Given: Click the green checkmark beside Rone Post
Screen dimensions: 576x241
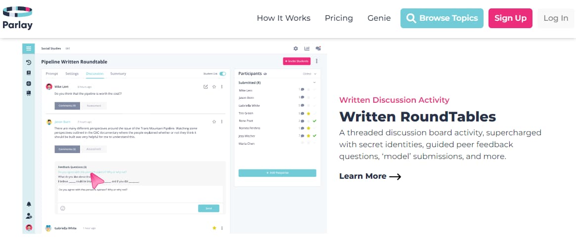Looking at the screenshot, I should (x=315, y=120).
